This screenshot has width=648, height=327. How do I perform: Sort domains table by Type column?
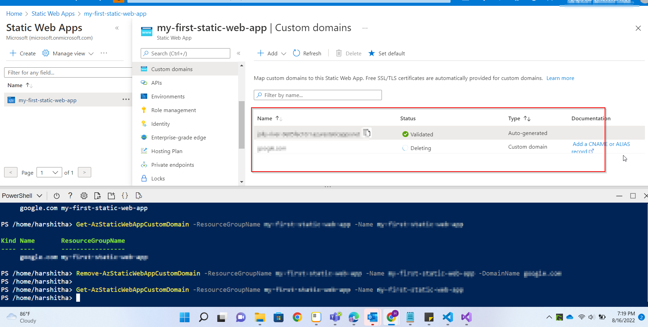pos(519,118)
